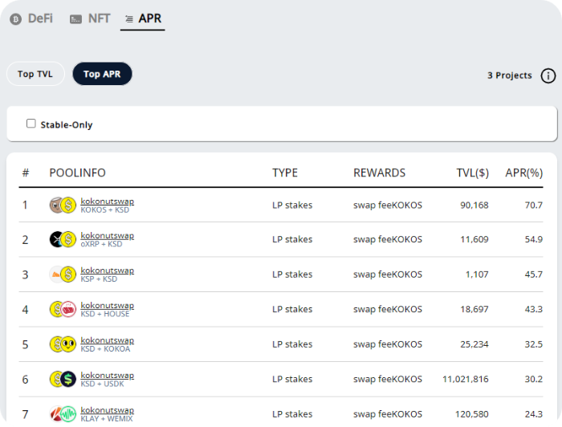Click the POOLINFO column header
This screenshot has height=427, width=562.
coord(77,173)
